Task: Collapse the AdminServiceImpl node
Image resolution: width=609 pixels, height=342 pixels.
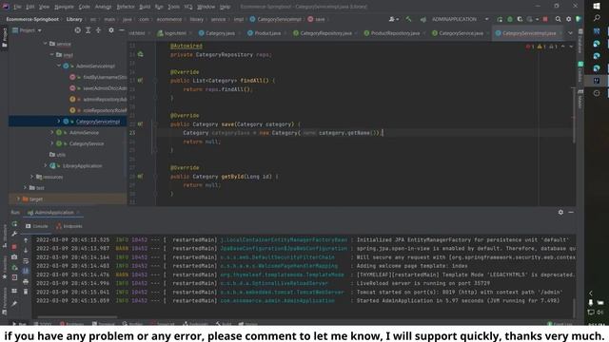Action: 59,66
